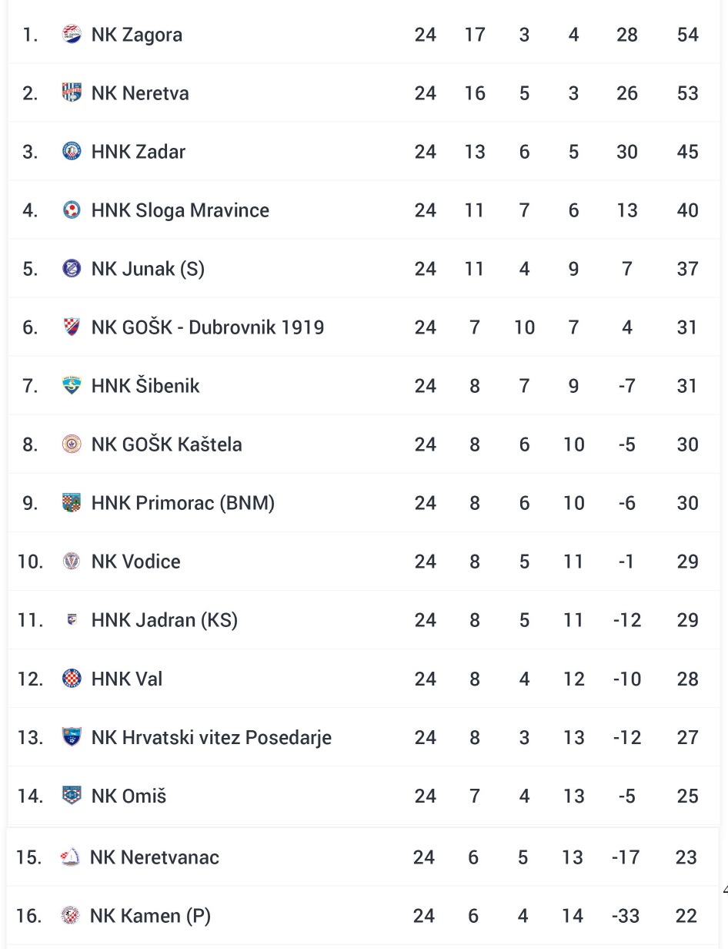This screenshot has width=728, height=949.
Task: Click the NK Zagora club crest
Action: point(72,35)
